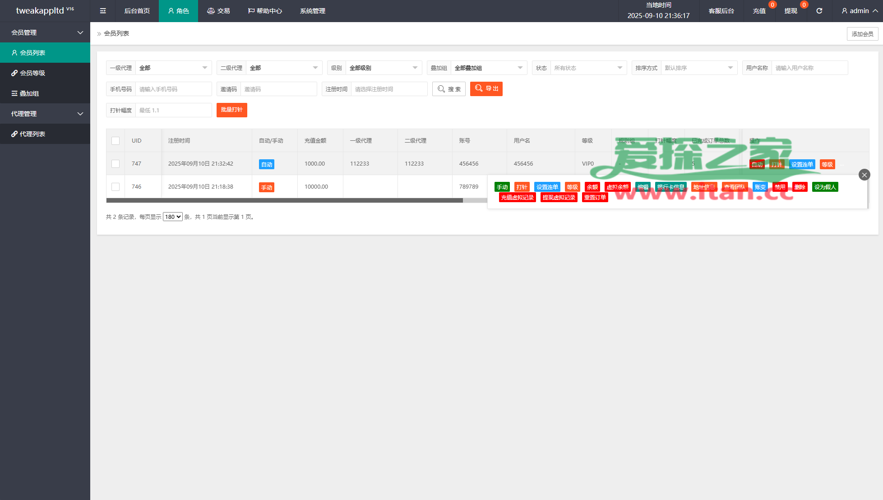Screen dimensions: 883x500
Task: Change the per-page records dropdown showing 180
Action: click(x=172, y=217)
